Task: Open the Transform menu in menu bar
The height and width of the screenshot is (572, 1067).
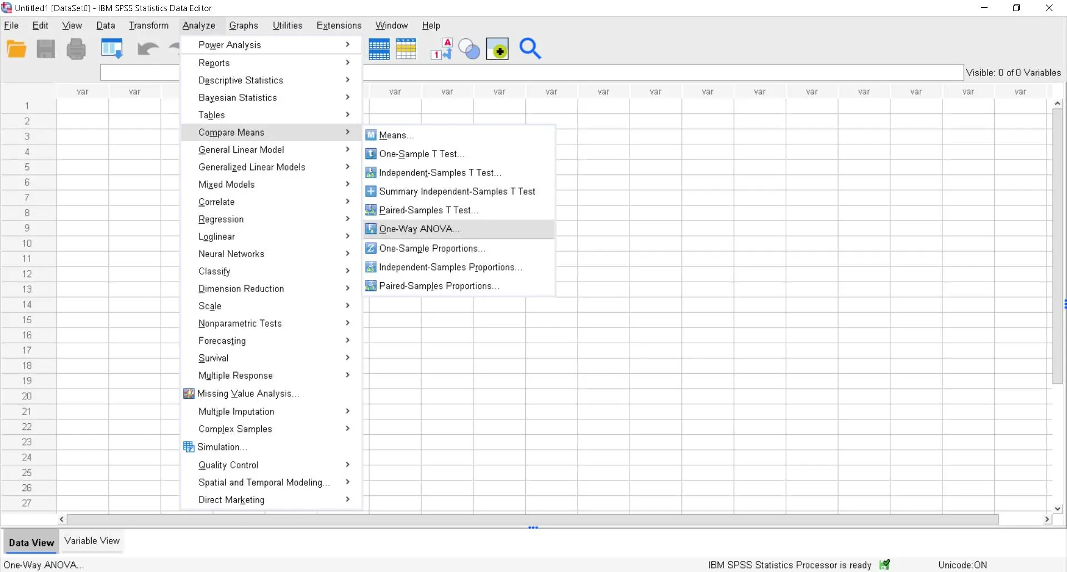Action: point(148,26)
